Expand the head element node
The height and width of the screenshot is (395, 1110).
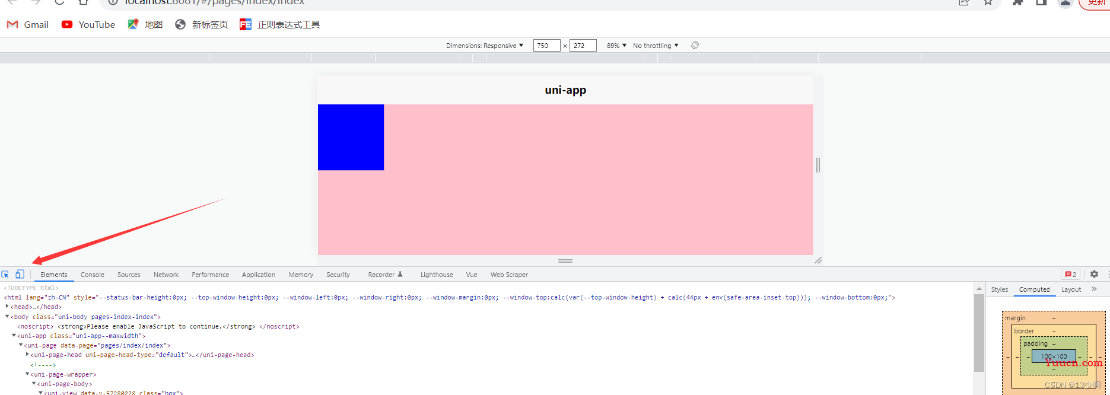7,307
